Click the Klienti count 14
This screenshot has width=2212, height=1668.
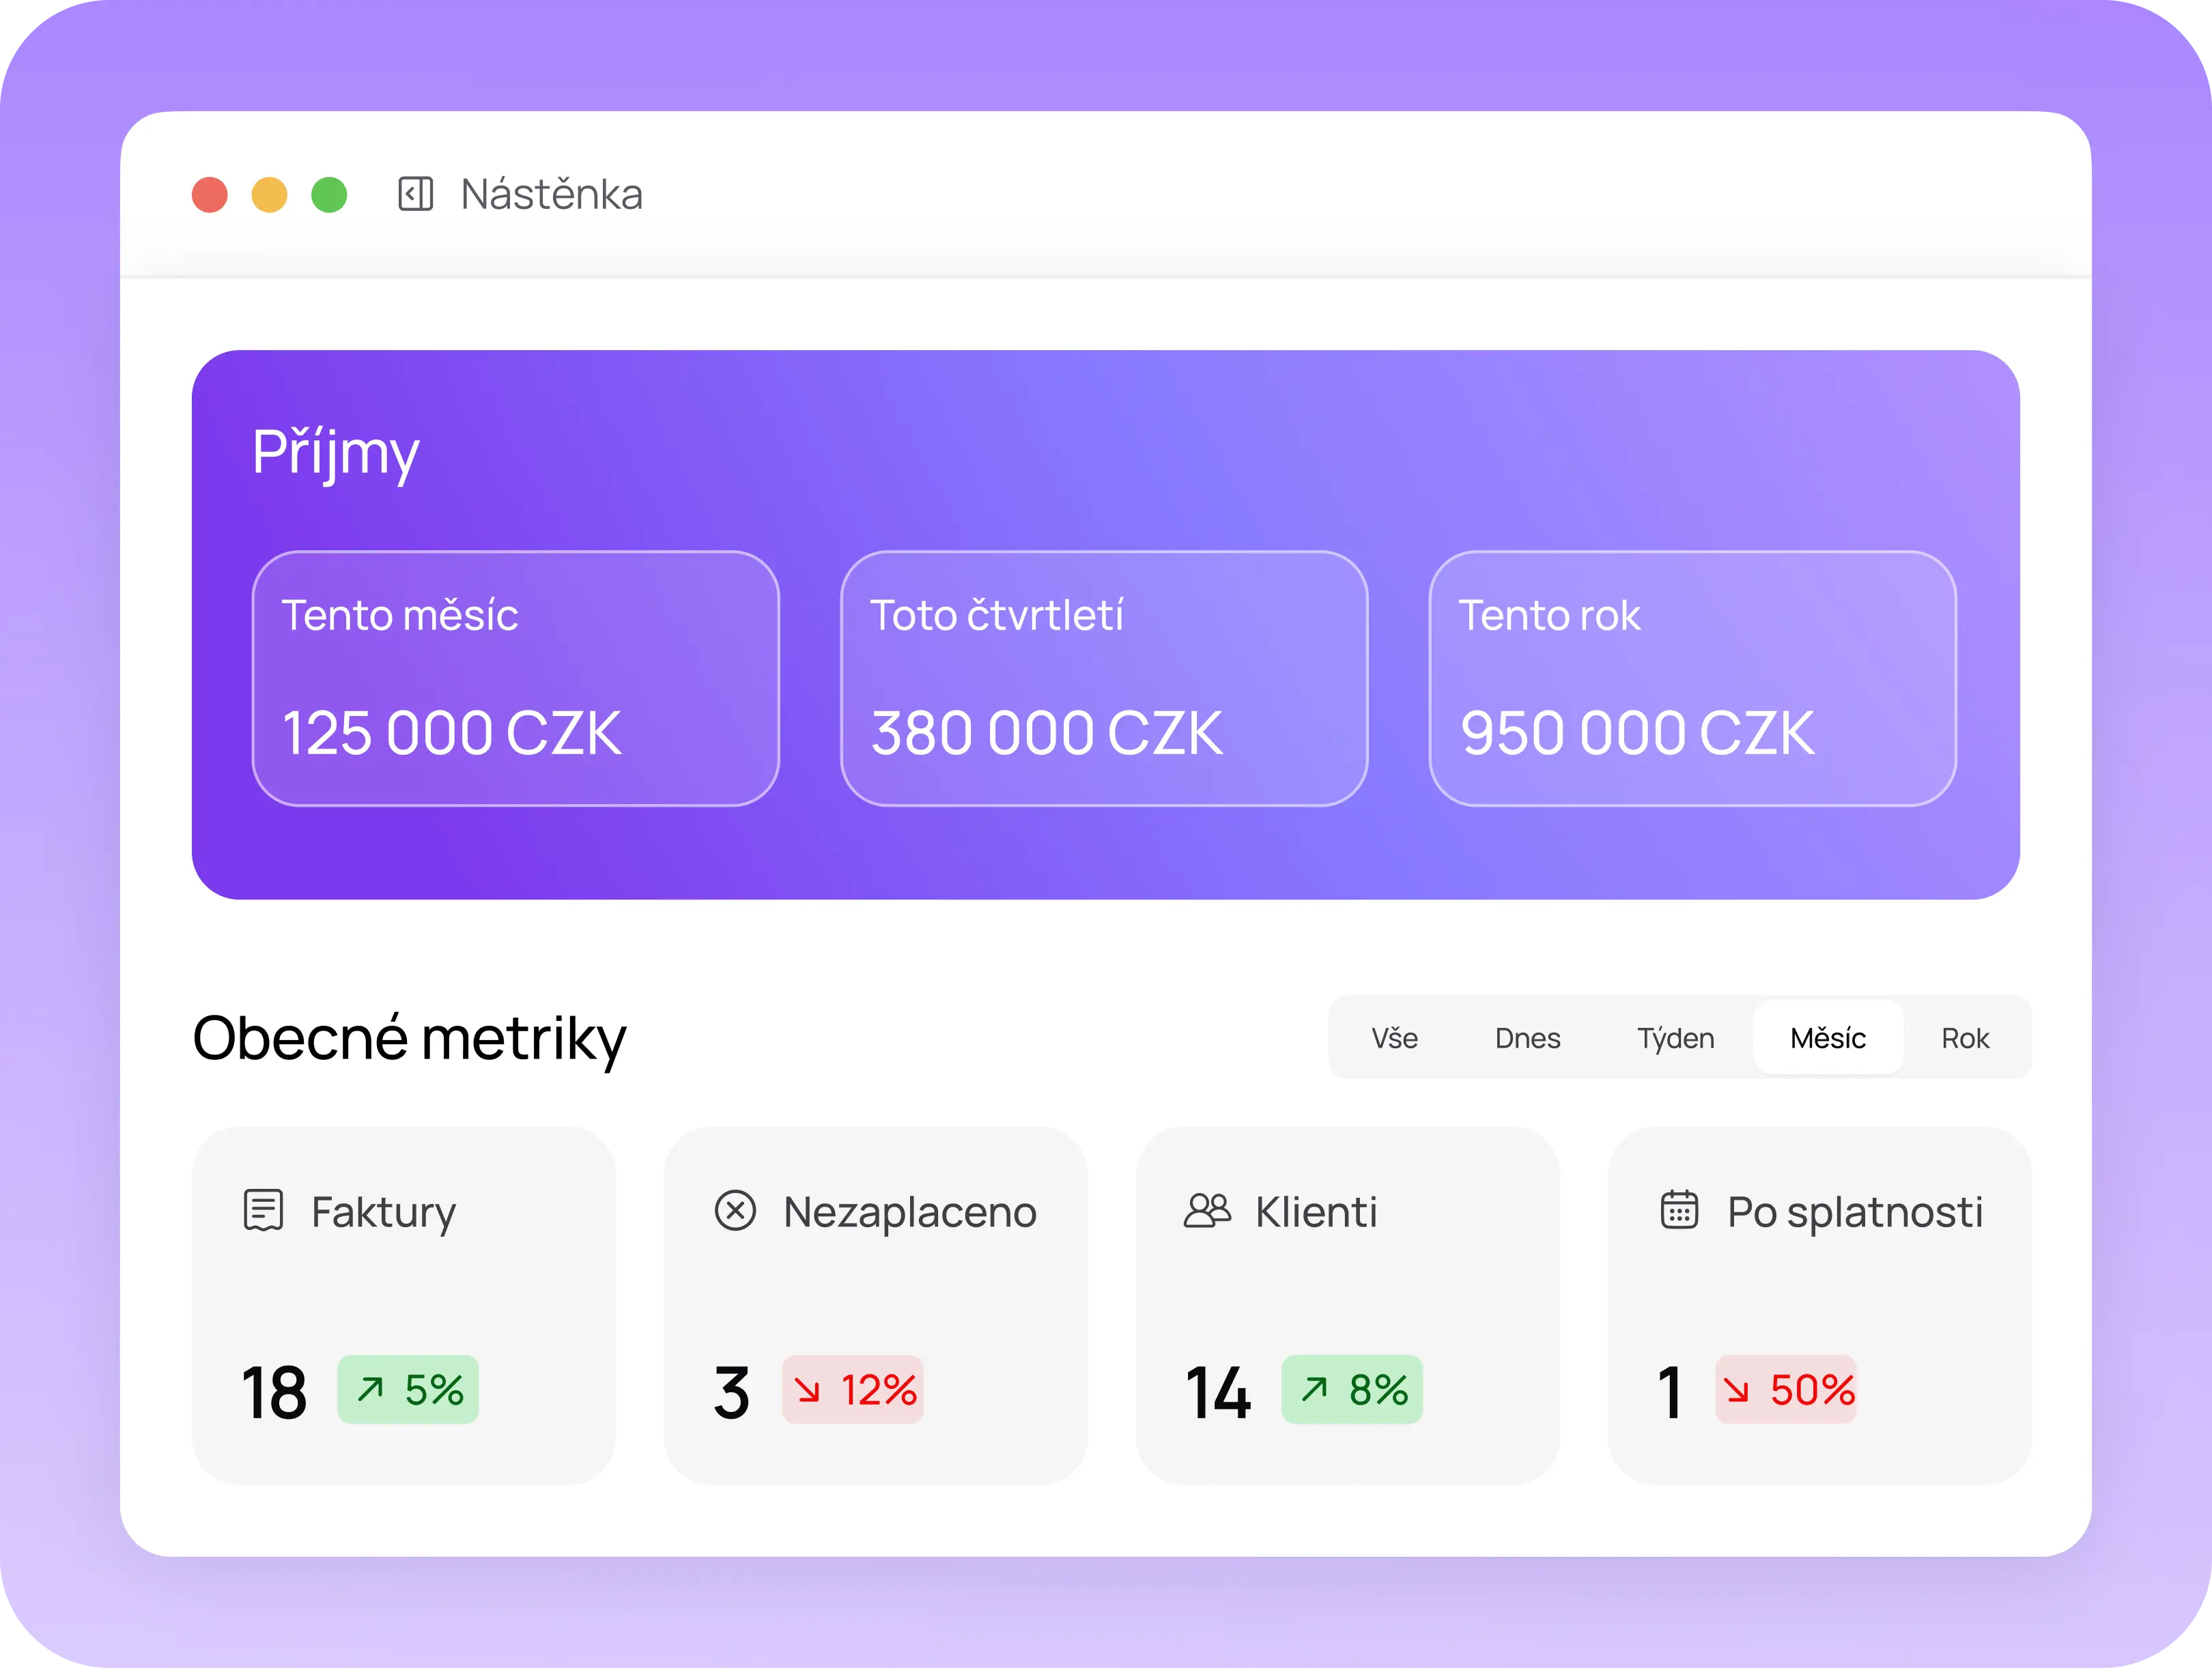coord(1218,1392)
